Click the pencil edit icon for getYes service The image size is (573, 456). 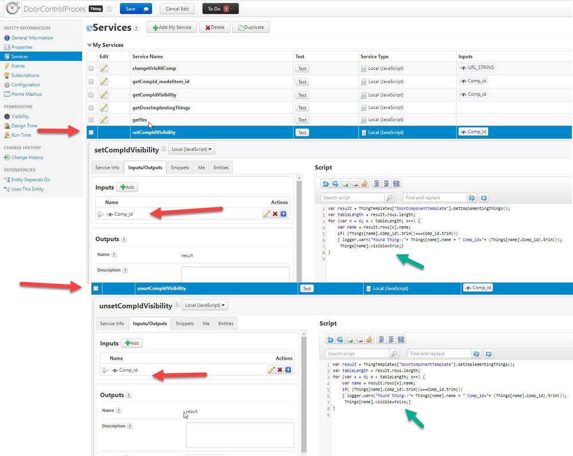click(104, 119)
